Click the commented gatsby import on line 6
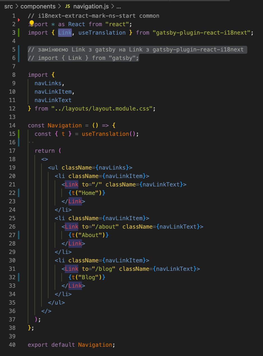The image size is (263, 356). click(84, 58)
